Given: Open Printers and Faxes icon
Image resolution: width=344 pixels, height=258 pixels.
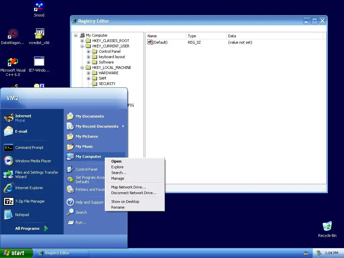Looking at the screenshot, I should coord(70,189).
